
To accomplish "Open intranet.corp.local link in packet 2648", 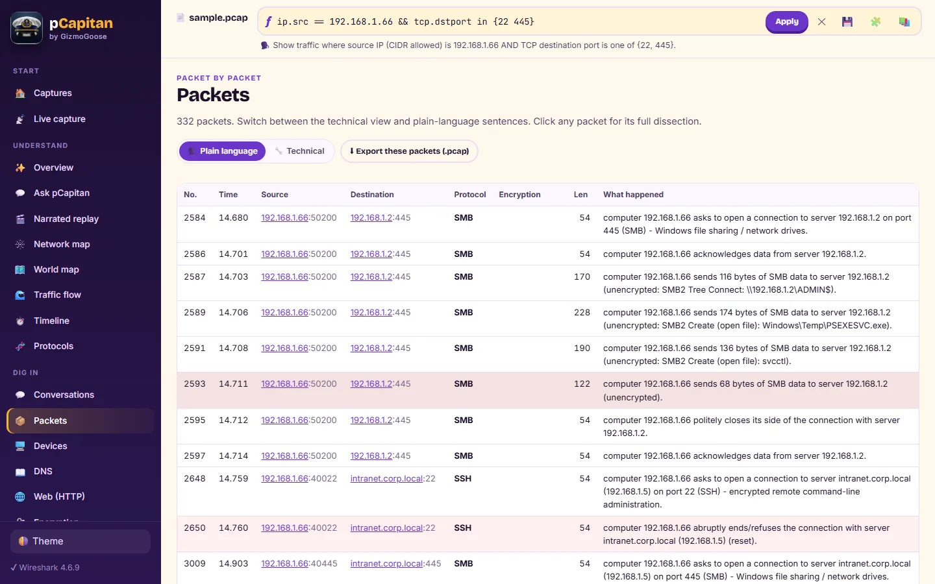I will [386, 479].
